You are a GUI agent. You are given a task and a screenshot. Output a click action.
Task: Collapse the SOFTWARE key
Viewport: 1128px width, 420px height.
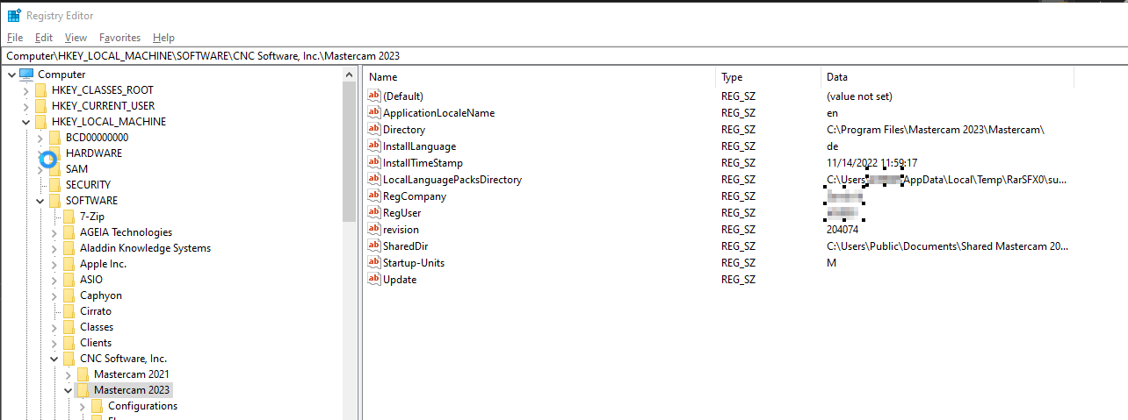point(39,201)
